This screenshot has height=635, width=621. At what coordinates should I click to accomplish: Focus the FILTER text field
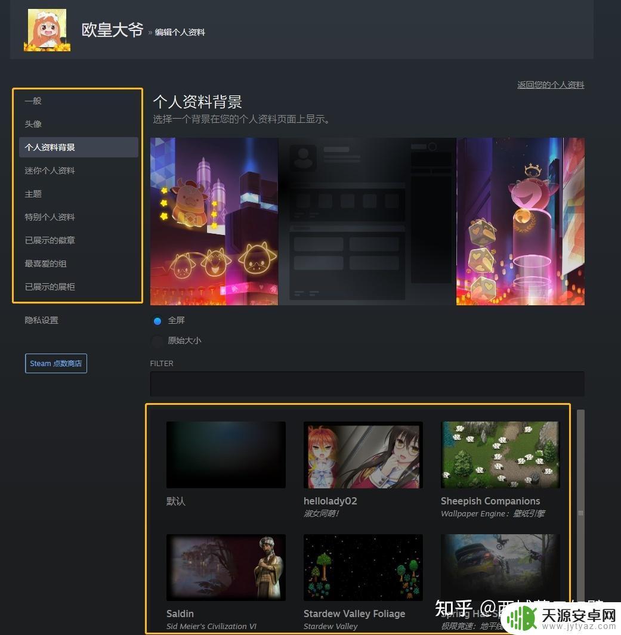(367, 384)
